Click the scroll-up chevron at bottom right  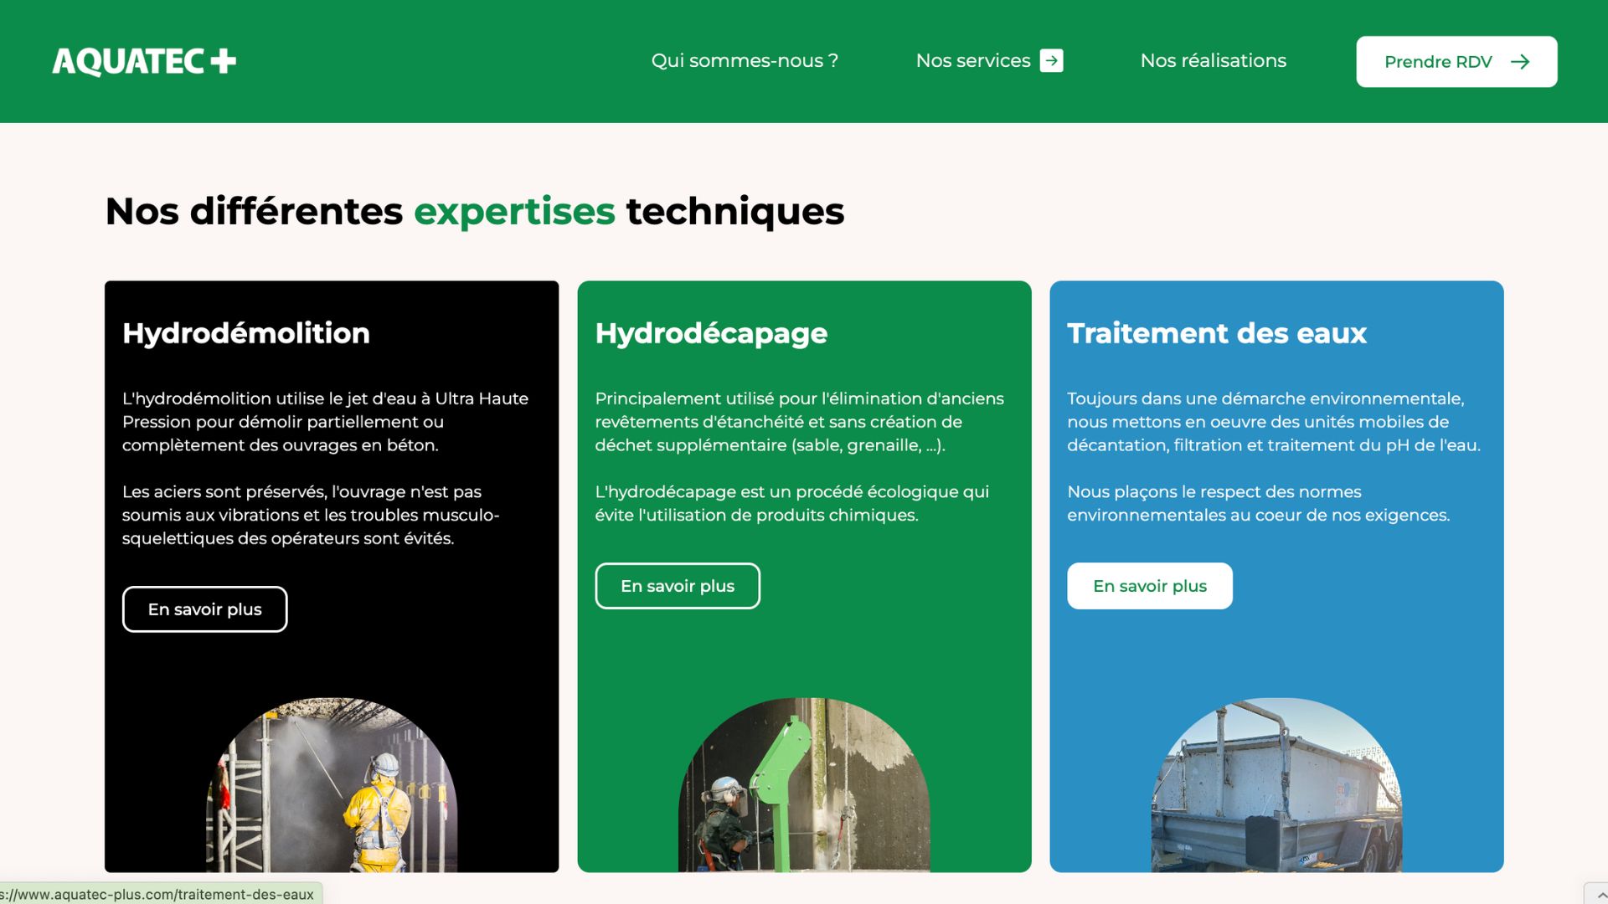(x=1600, y=895)
